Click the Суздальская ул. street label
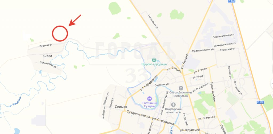The width and height of the screenshot is (273, 134). point(139,114)
